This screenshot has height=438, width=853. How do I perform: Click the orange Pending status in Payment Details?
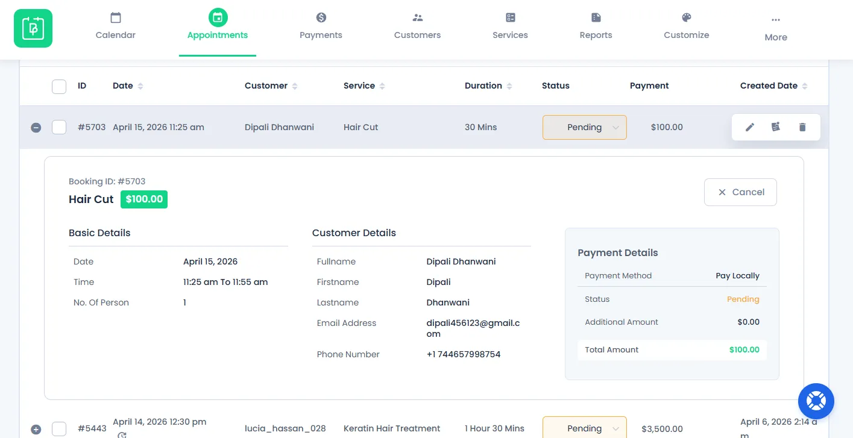[743, 299]
